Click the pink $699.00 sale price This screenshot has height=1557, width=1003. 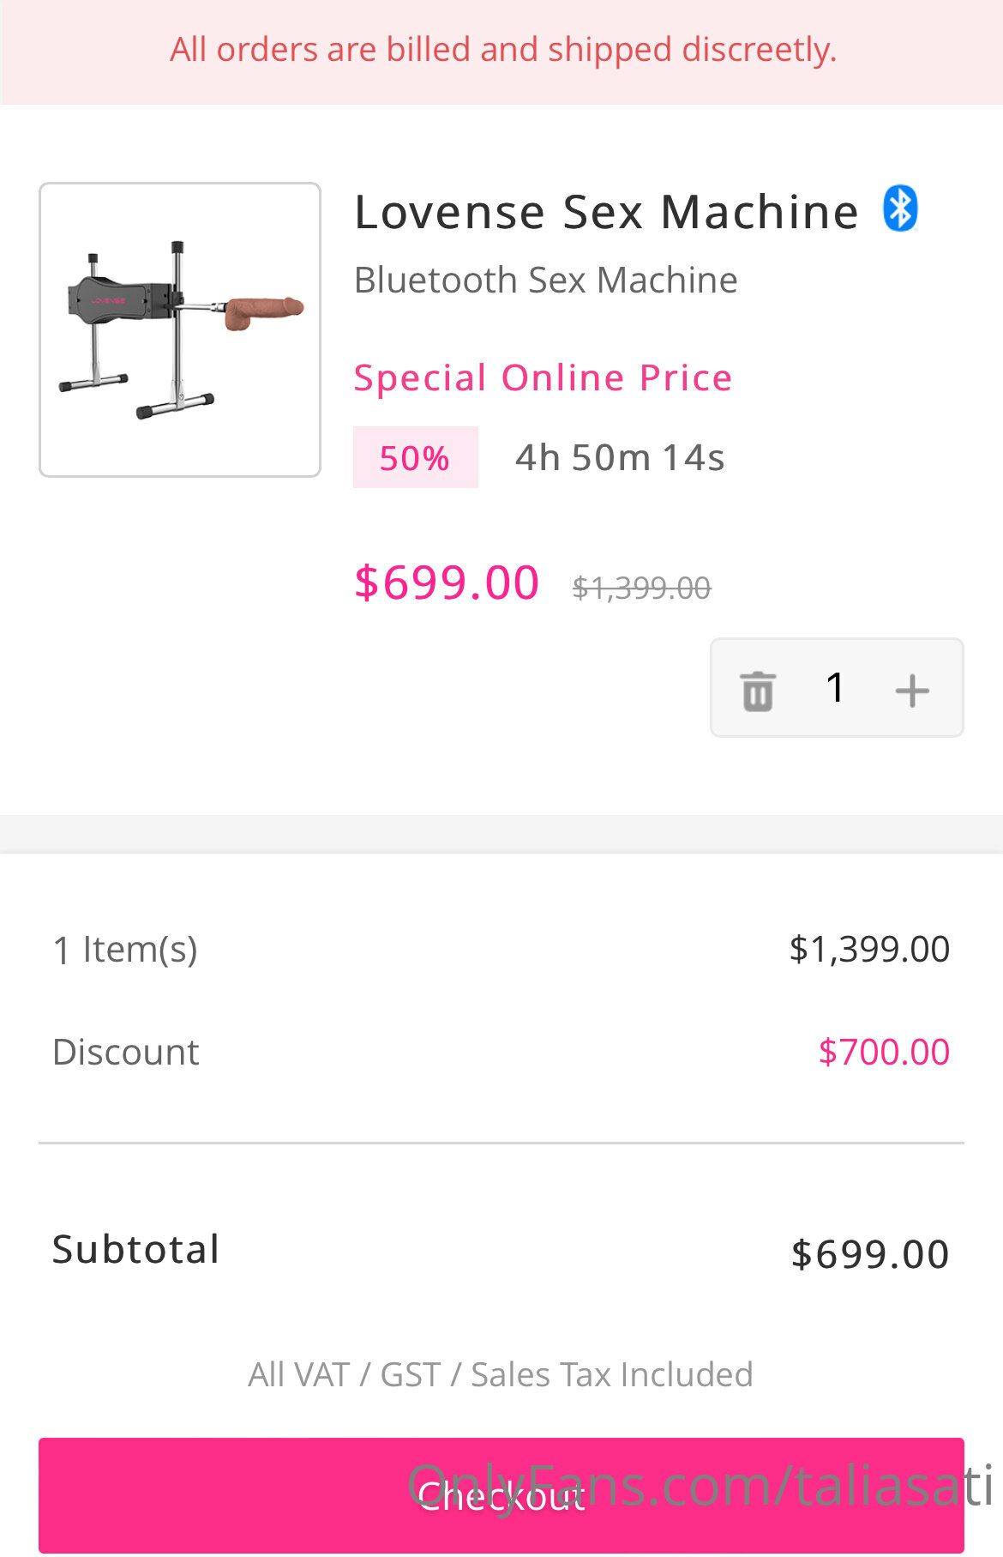447,582
